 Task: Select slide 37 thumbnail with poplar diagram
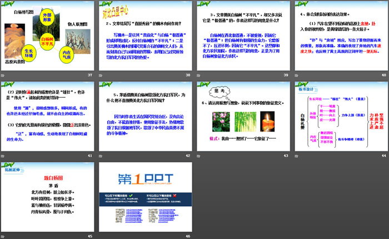pyautogui.click(x=47, y=36)
